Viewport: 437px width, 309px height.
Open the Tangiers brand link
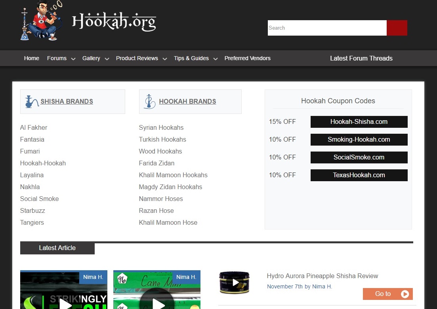[x=32, y=222]
